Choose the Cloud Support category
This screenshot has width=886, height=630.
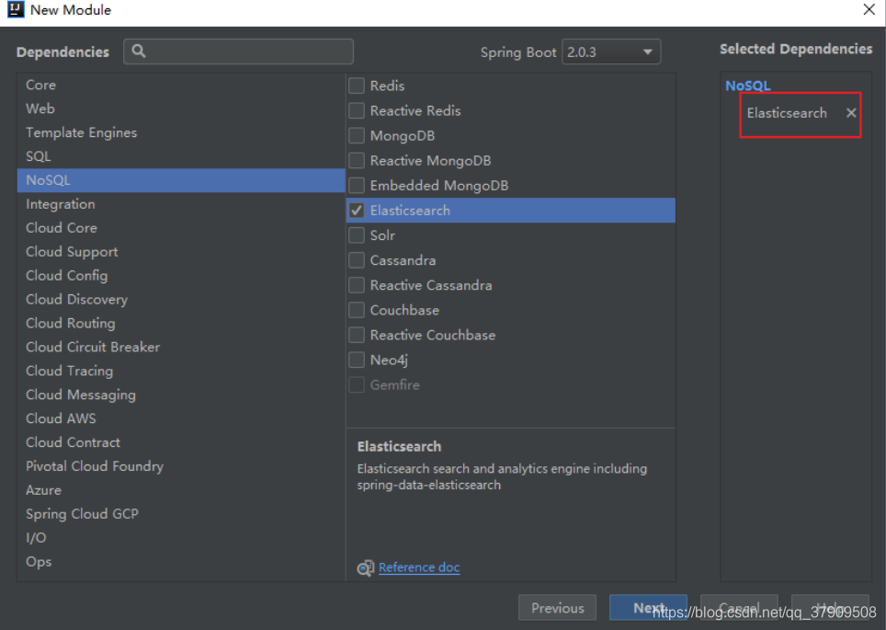[x=181, y=252]
